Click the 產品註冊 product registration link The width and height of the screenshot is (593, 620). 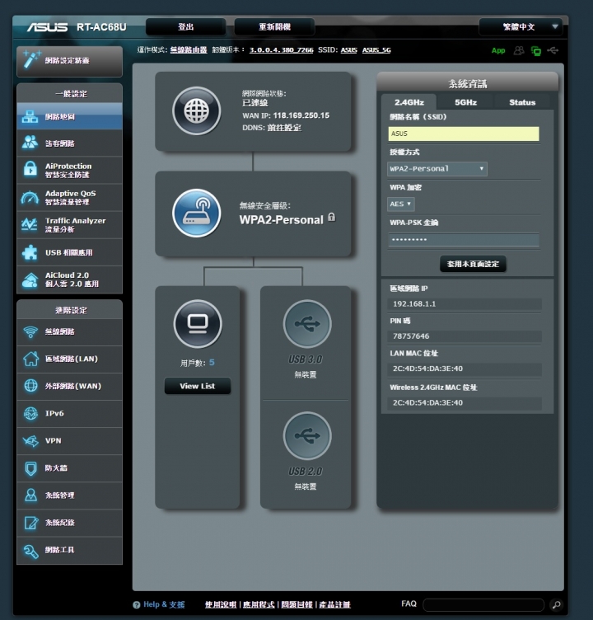334,604
